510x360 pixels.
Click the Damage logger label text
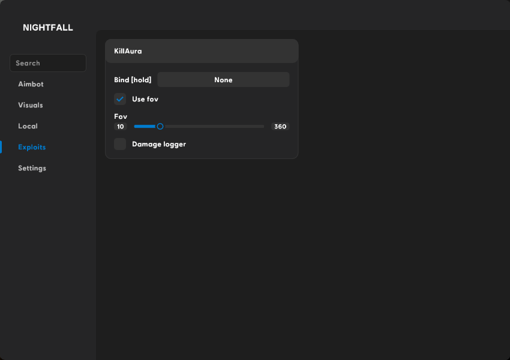point(159,144)
